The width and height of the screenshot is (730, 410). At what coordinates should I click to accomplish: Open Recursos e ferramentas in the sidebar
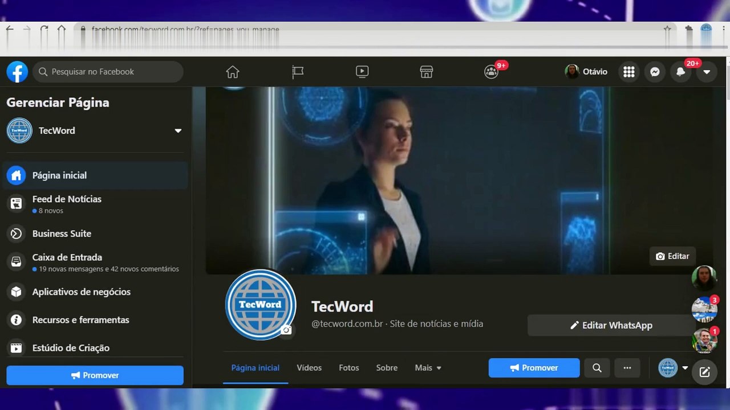point(95,319)
